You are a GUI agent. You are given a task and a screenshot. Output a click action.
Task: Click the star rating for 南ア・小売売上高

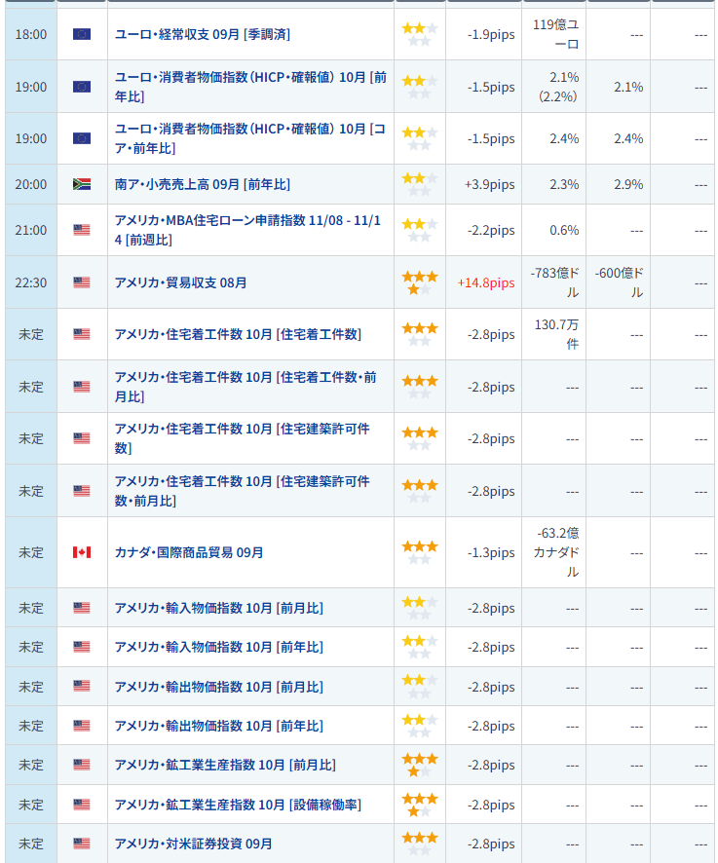420,184
